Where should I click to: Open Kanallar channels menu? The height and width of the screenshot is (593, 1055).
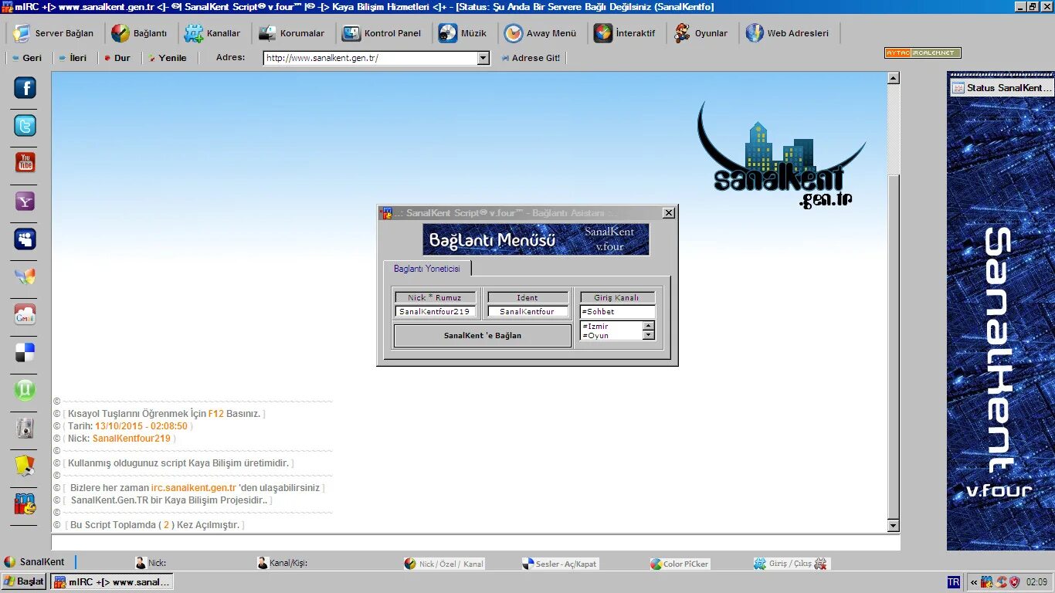(x=213, y=33)
